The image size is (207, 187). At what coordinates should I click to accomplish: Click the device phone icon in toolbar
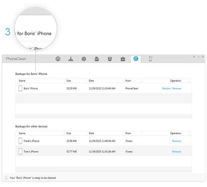pyautogui.click(x=151, y=58)
